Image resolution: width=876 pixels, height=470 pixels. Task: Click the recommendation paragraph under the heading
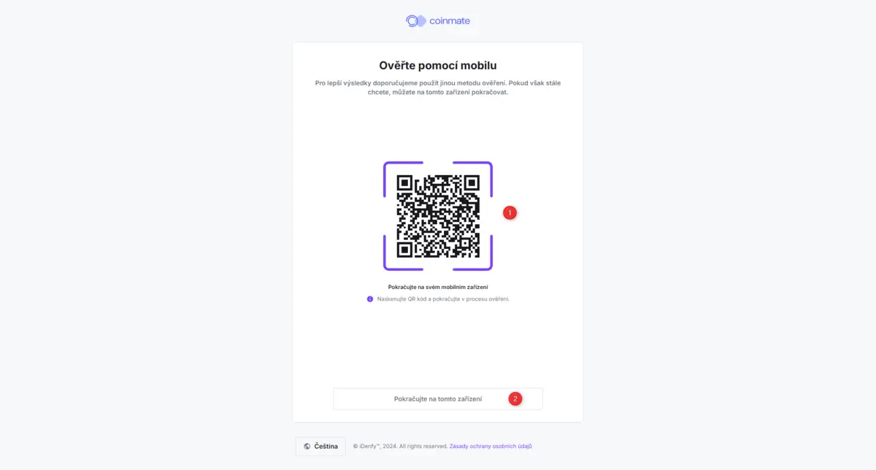pyautogui.click(x=438, y=88)
